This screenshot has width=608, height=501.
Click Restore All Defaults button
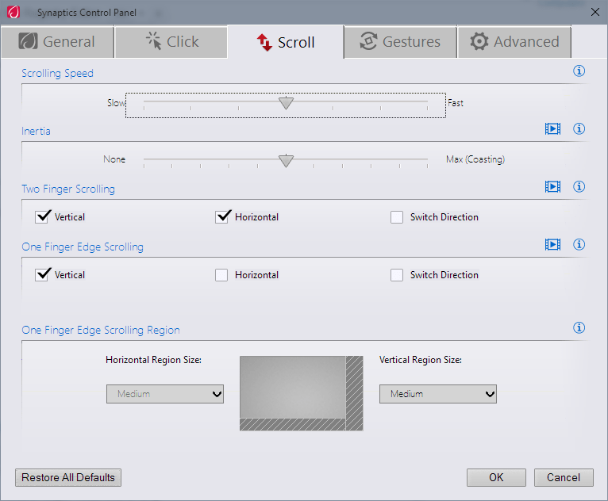tap(68, 477)
